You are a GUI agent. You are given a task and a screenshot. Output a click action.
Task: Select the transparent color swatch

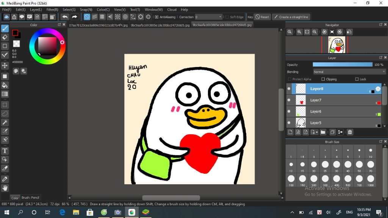point(16,44)
